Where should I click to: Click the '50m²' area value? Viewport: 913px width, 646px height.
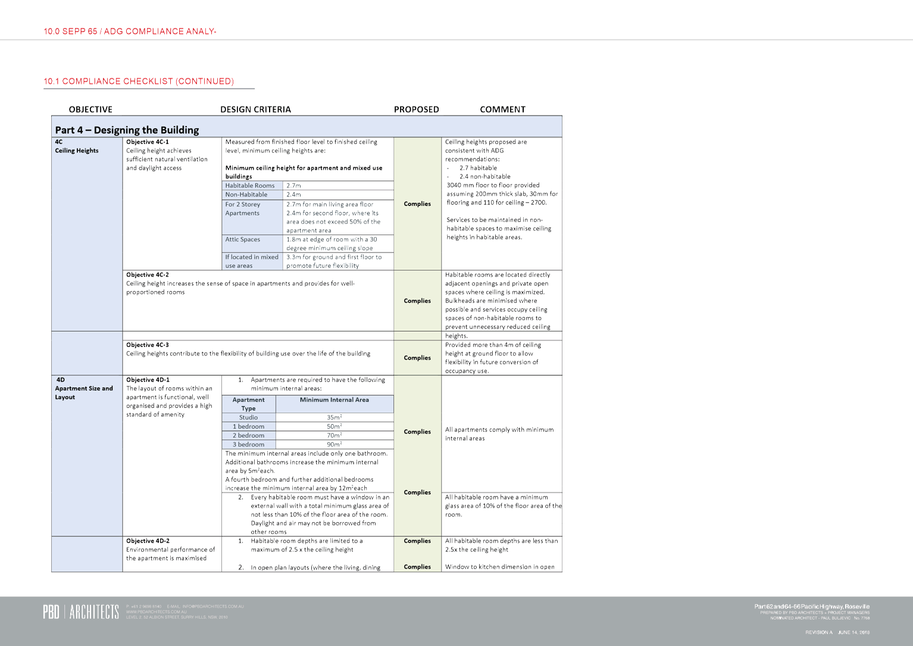(334, 426)
